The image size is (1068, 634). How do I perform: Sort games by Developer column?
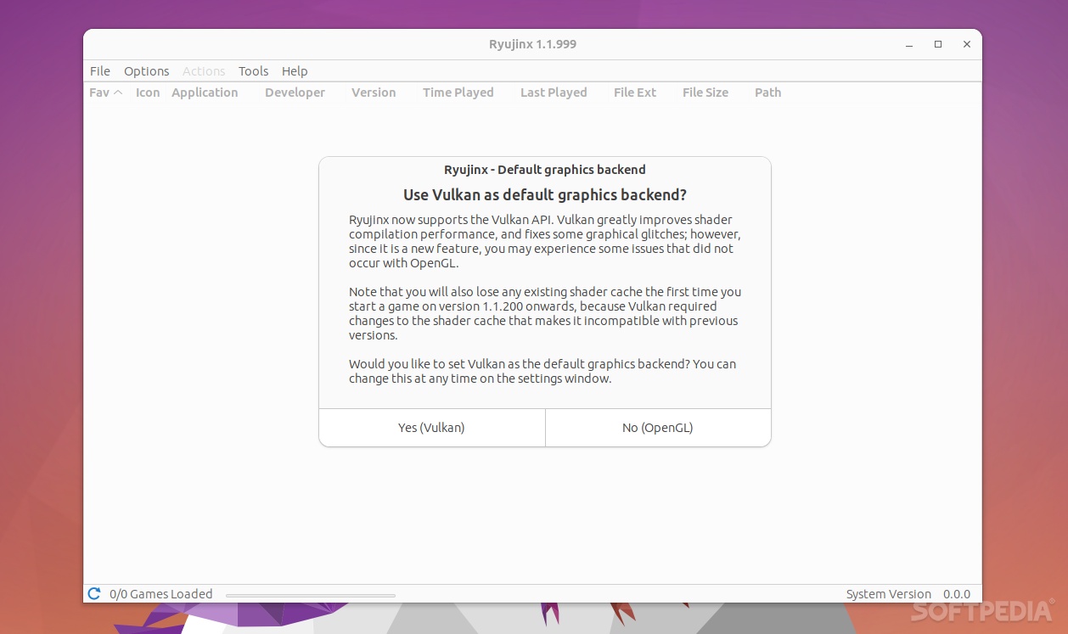[x=295, y=93]
